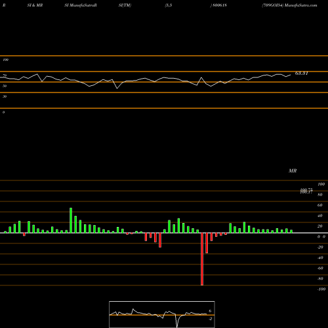This screenshot has height=328, width=328.
Task: Click the RSI axis label 70
Action: [x=5, y=75]
